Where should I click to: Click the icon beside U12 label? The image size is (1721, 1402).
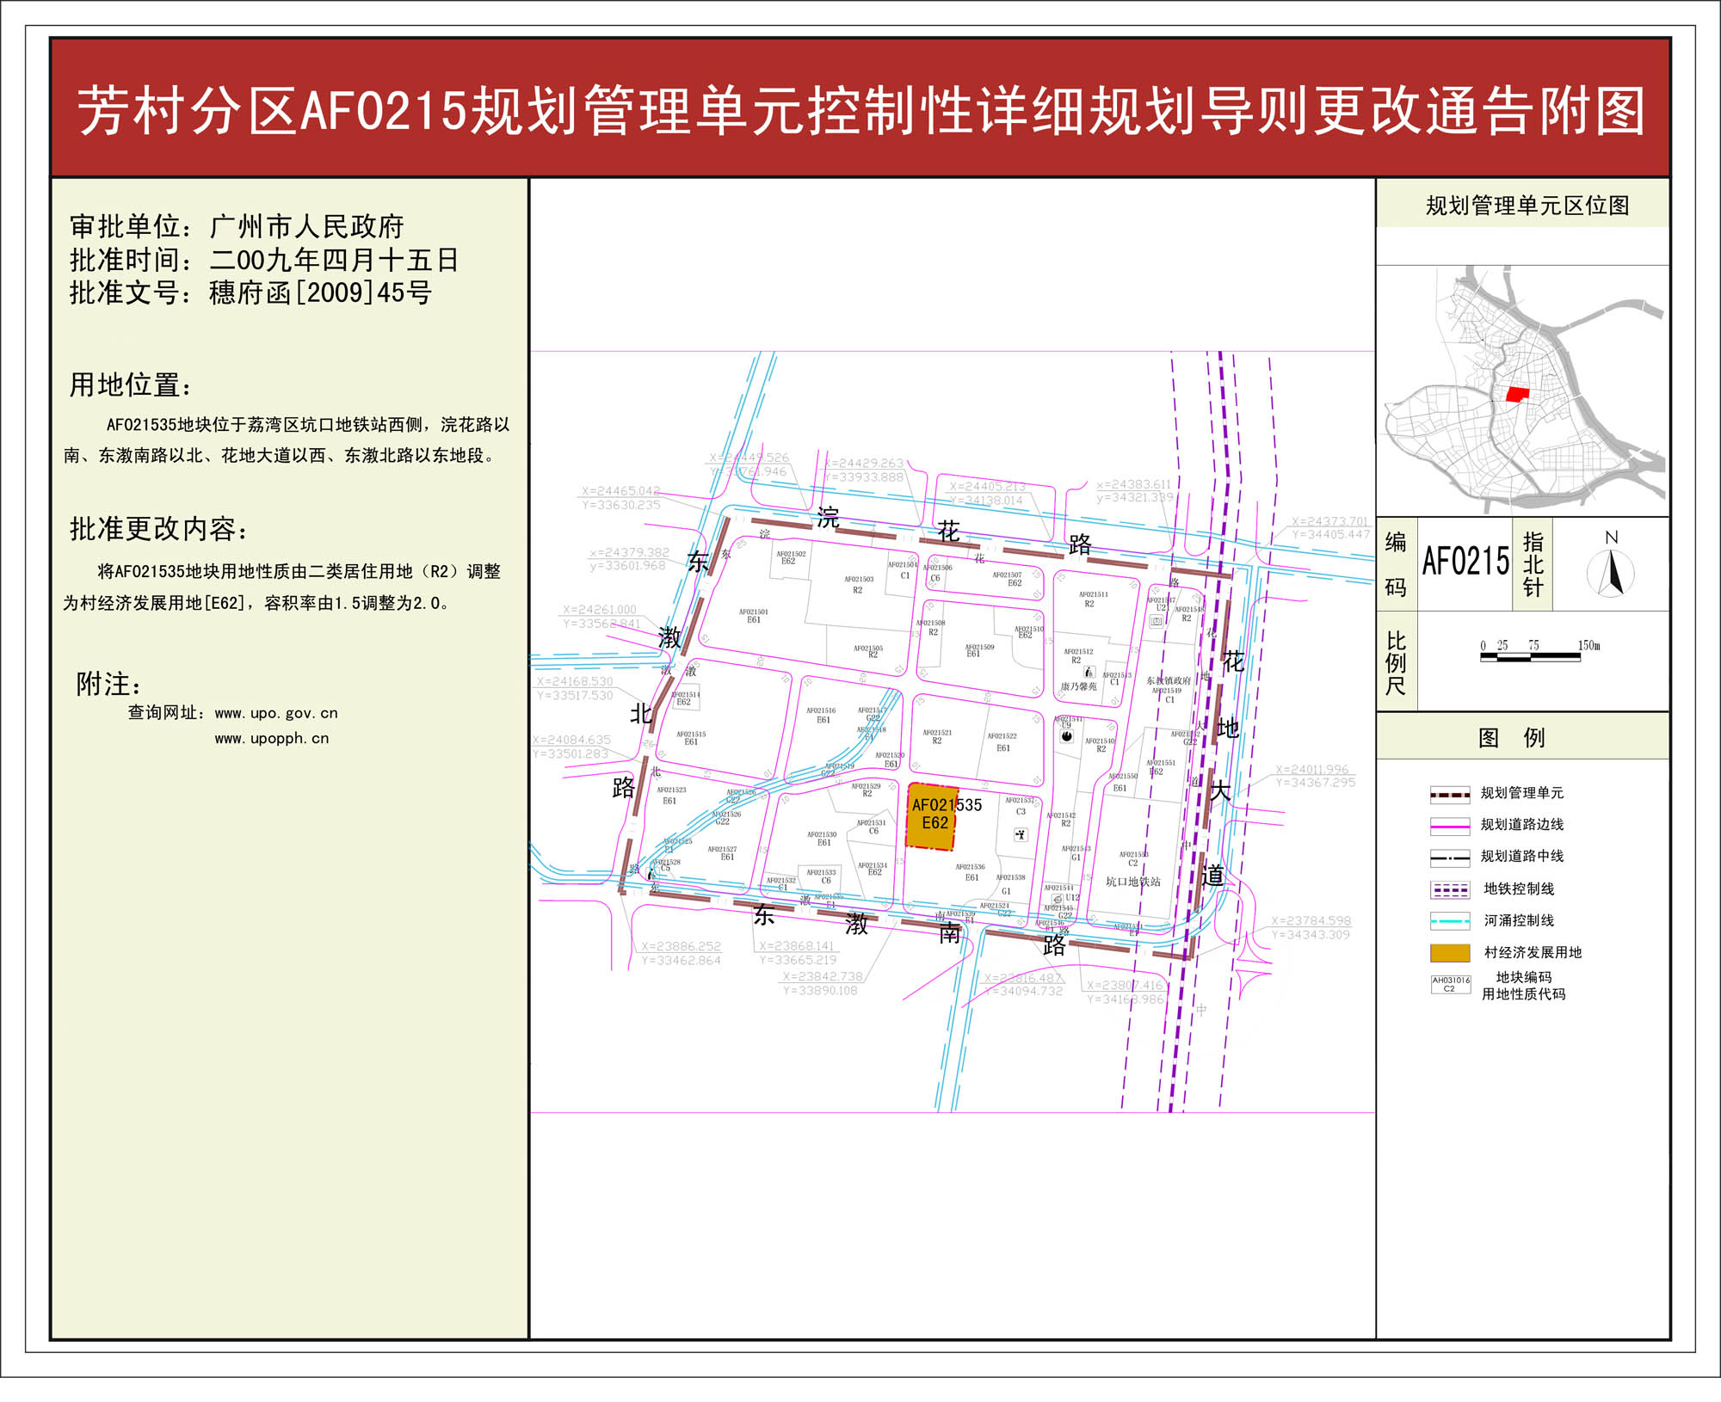pyautogui.click(x=1057, y=899)
